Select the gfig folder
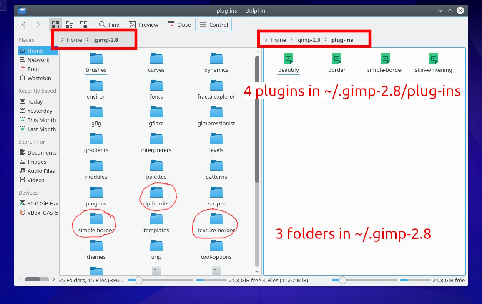The image size is (482, 304). point(96,117)
